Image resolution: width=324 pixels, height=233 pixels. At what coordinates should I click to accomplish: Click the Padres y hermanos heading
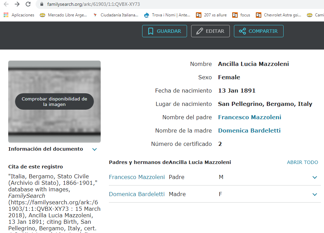coord(170,162)
